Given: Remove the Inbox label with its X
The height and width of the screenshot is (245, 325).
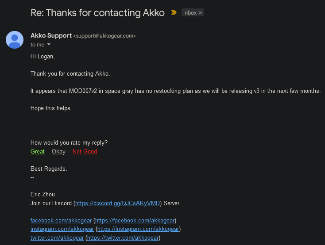Looking at the screenshot, I should [x=201, y=13].
